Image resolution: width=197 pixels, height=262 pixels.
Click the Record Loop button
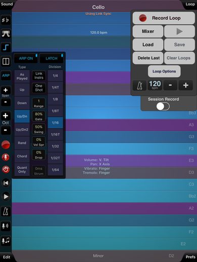click(164, 18)
